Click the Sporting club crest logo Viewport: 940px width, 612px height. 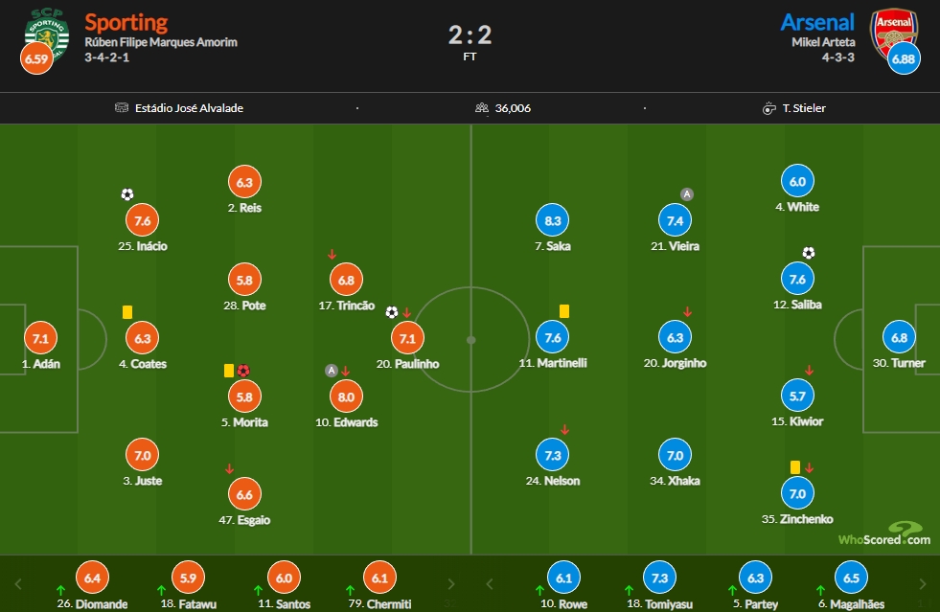(47, 33)
